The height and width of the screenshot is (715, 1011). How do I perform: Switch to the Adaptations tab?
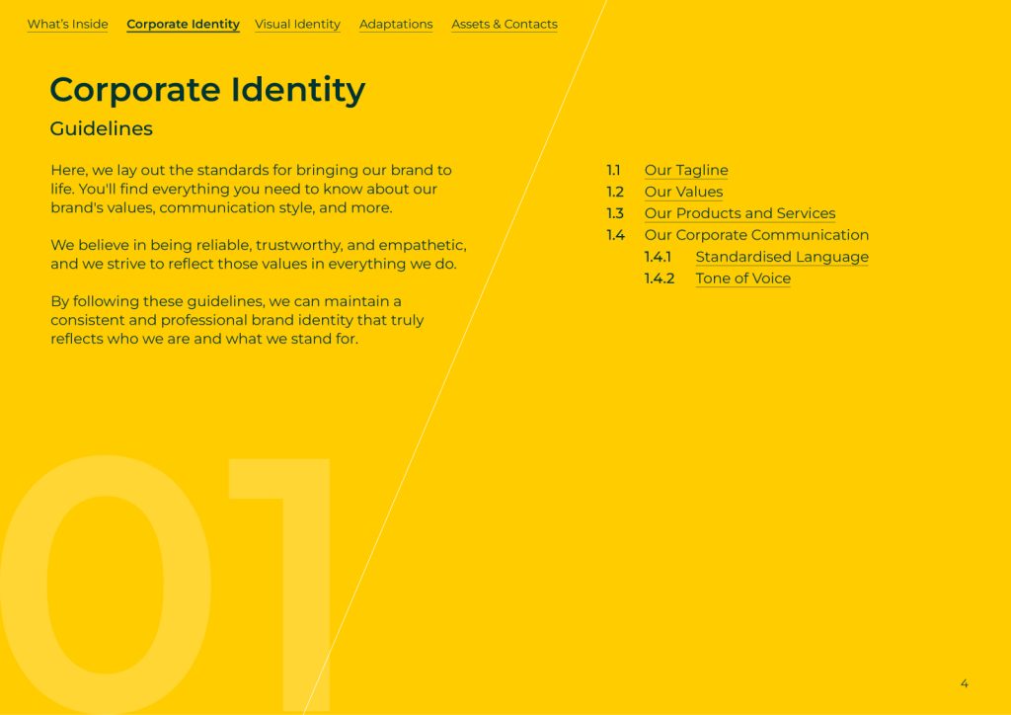coord(395,25)
